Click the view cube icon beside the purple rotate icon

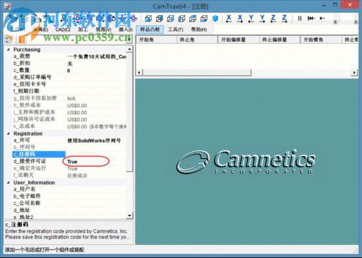148,18
